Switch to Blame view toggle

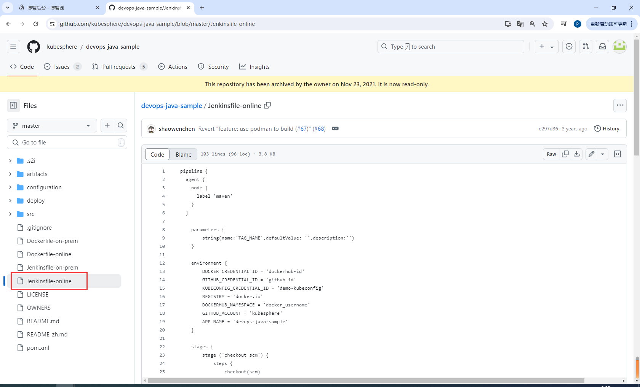tap(184, 154)
